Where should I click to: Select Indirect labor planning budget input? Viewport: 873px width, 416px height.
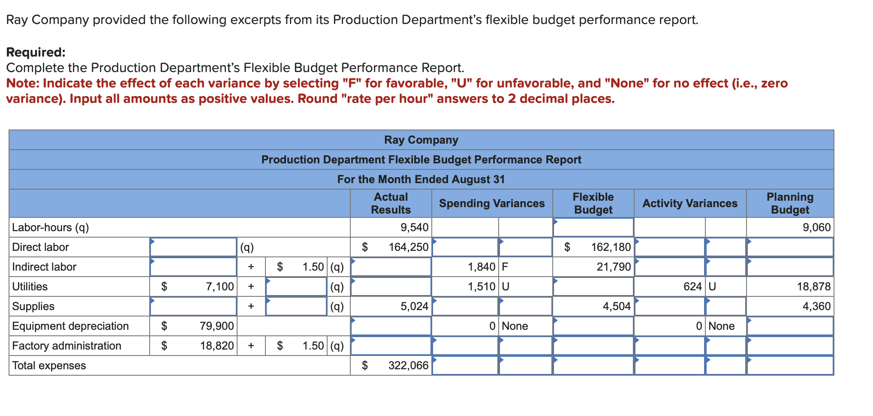790,267
